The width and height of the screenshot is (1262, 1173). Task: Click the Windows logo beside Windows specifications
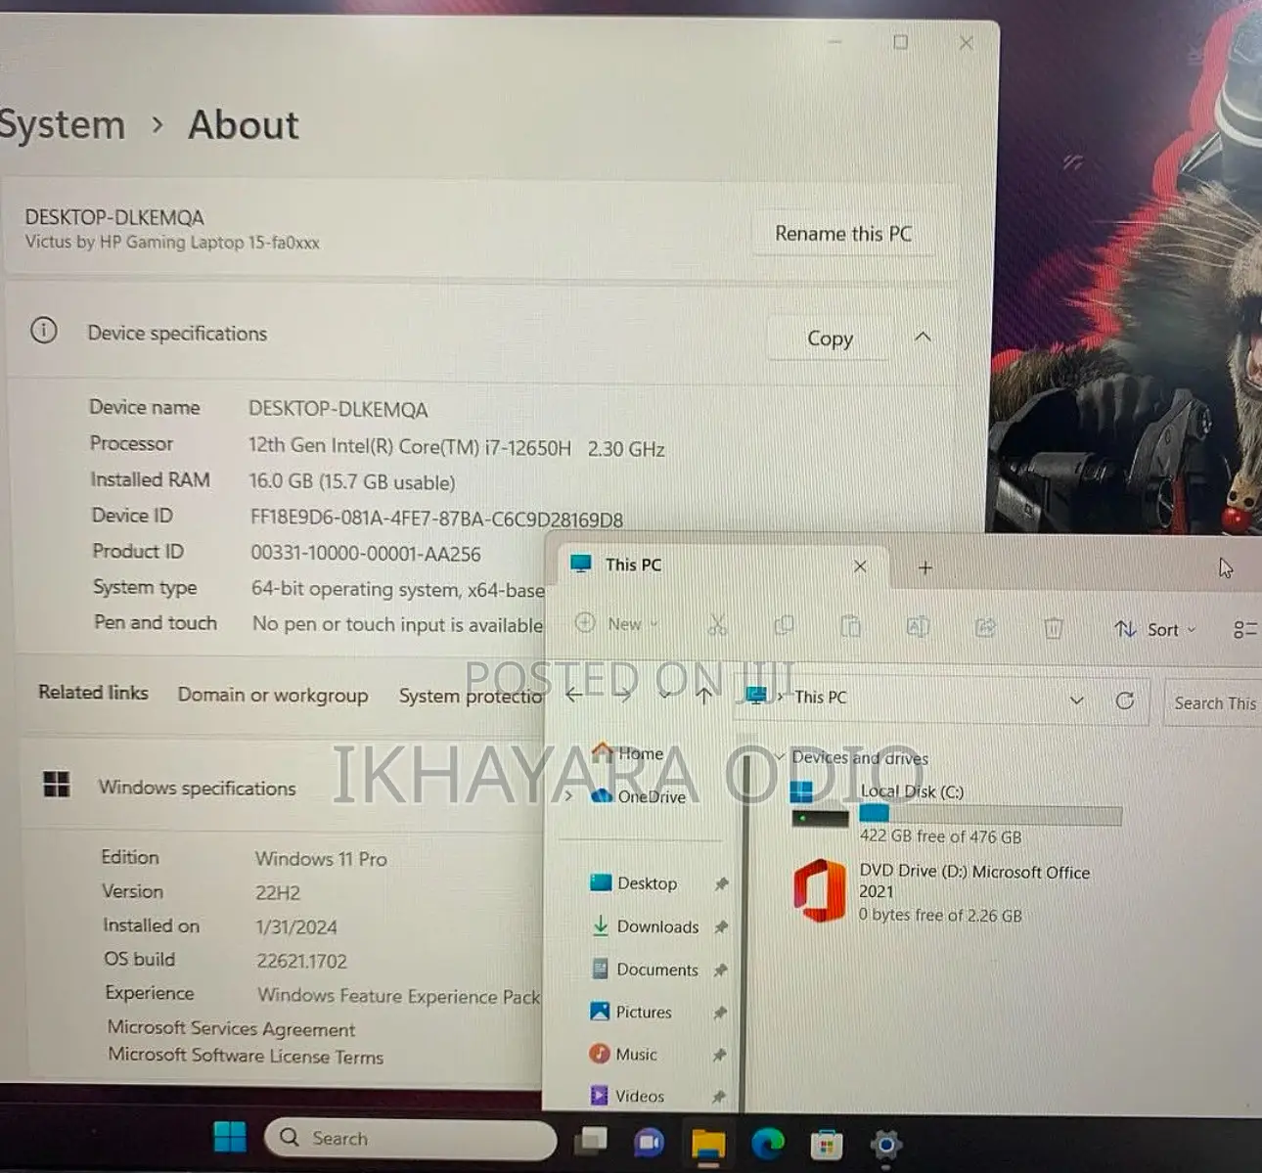click(x=57, y=784)
